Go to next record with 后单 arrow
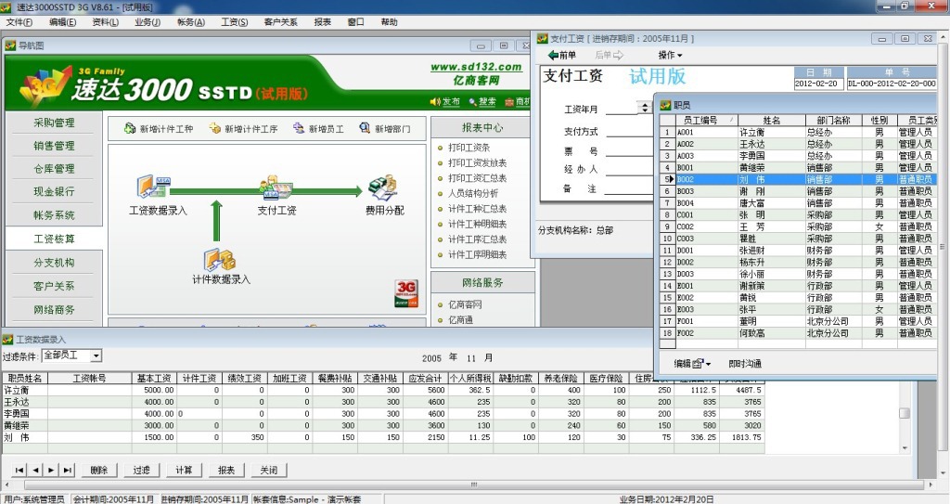This screenshot has height=504, width=950. tap(609, 55)
